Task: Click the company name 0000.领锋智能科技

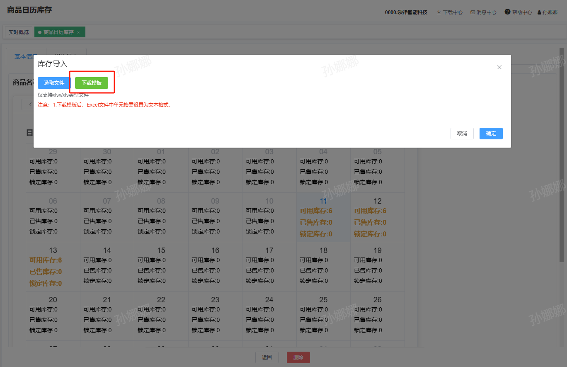Action: (406, 12)
